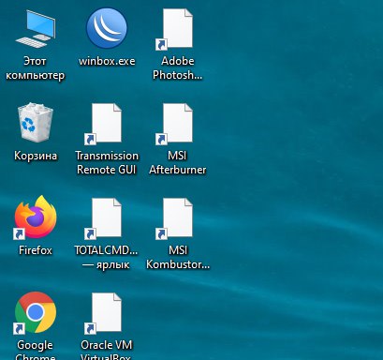Click the Transmission Remote GUI shortcut icon
The height and width of the screenshot is (360, 383).
pyautogui.click(x=103, y=124)
